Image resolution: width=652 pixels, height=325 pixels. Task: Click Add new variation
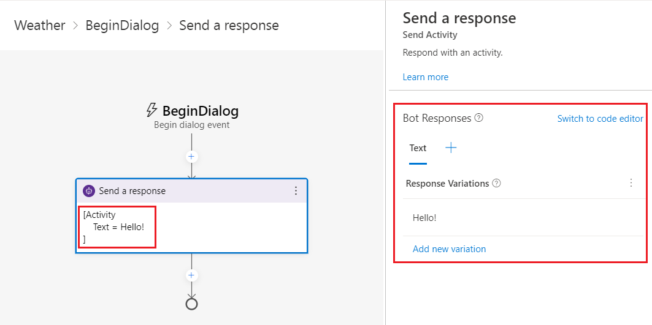[x=449, y=249]
